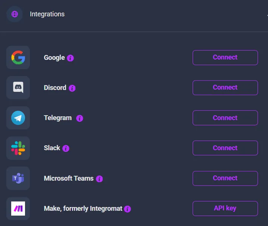The width and height of the screenshot is (268, 226).
Task: Show info for Make, formerly Integromat
Action: coord(128,209)
